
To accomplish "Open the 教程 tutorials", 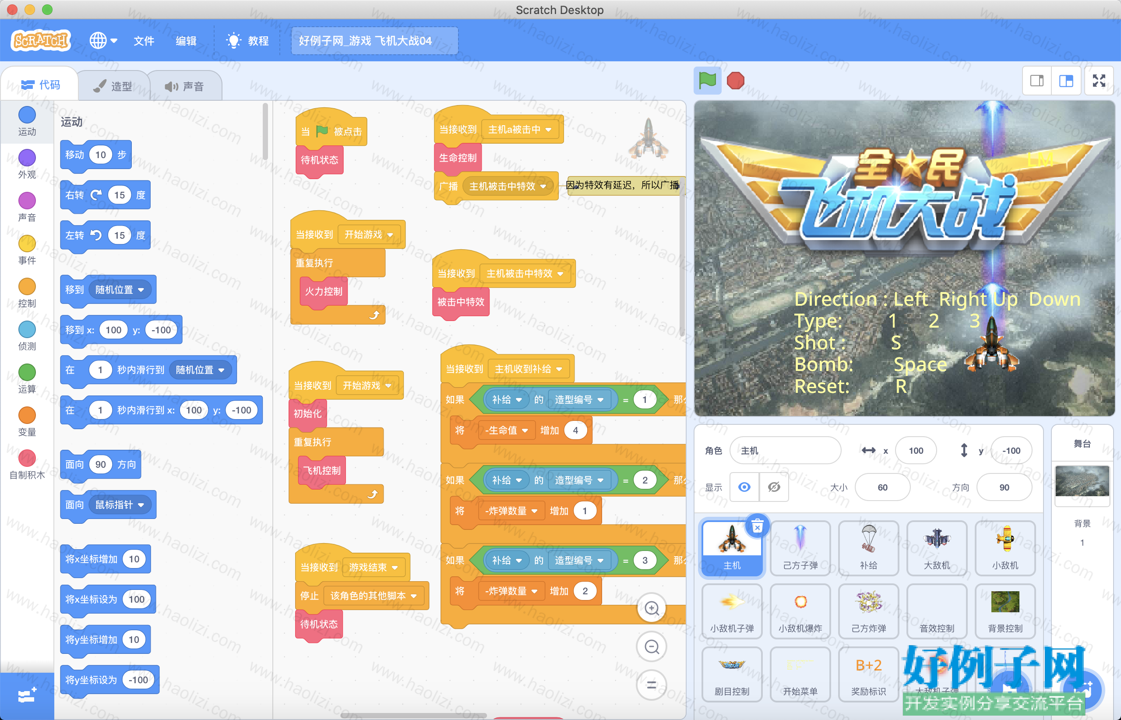I will 247,41.
